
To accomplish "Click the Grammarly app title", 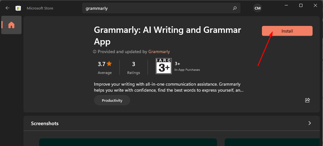I will coord(167,36).
